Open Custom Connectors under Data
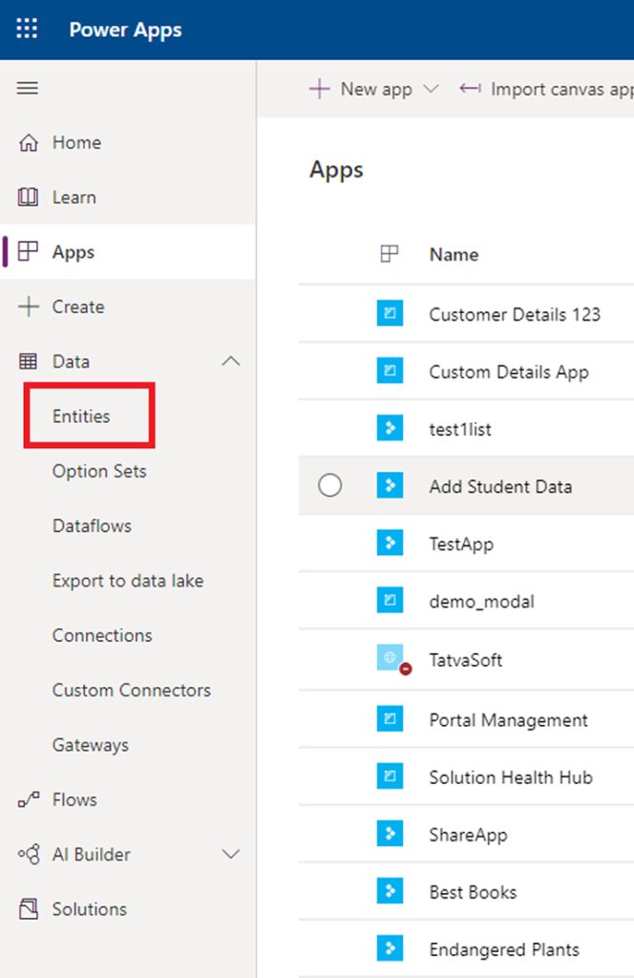 [x=132, y=691]
